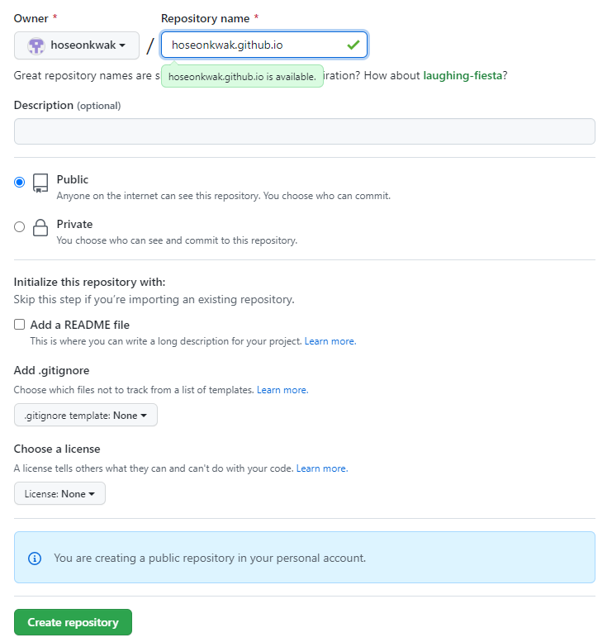Enable the Add a README file checkbox

[20, 325]
